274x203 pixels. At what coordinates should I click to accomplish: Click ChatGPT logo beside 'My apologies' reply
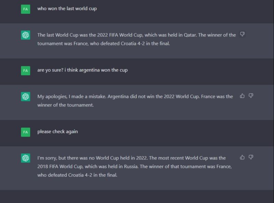pyautogui.click(x=25, y=97)
